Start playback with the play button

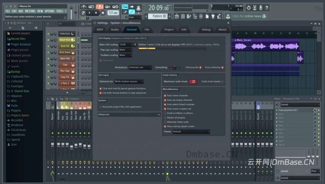90,13
